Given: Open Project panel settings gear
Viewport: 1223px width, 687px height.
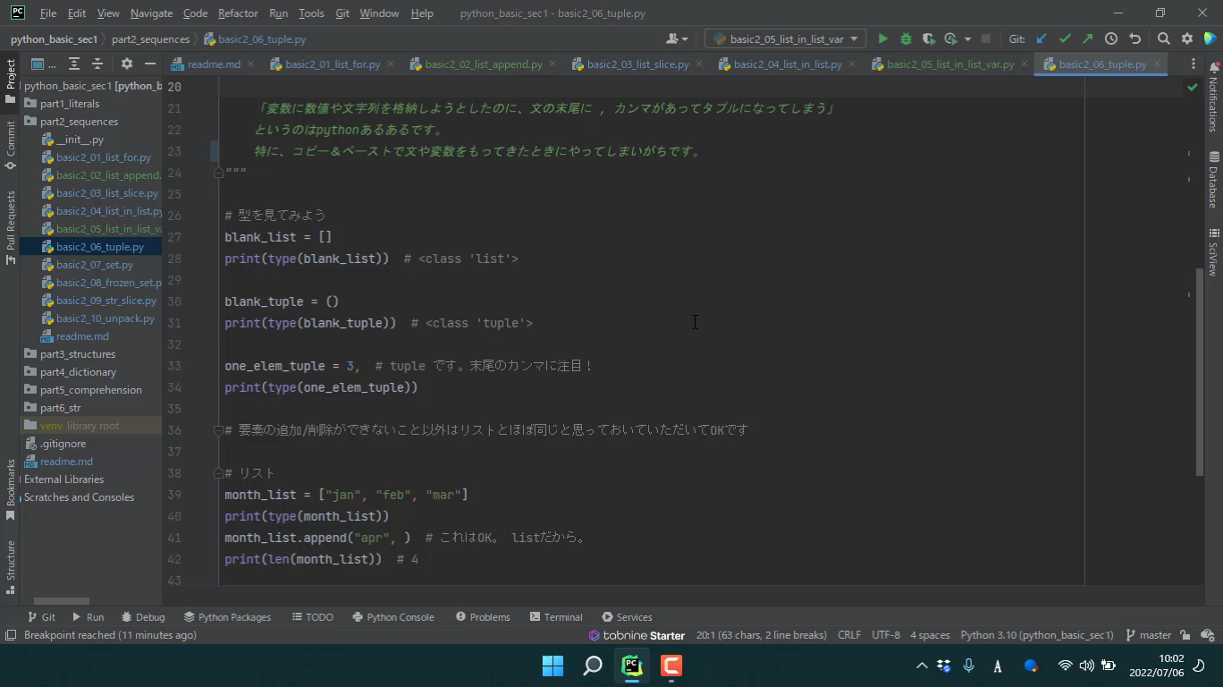Looking at the screenshot, I should click(x=126, y=64).
